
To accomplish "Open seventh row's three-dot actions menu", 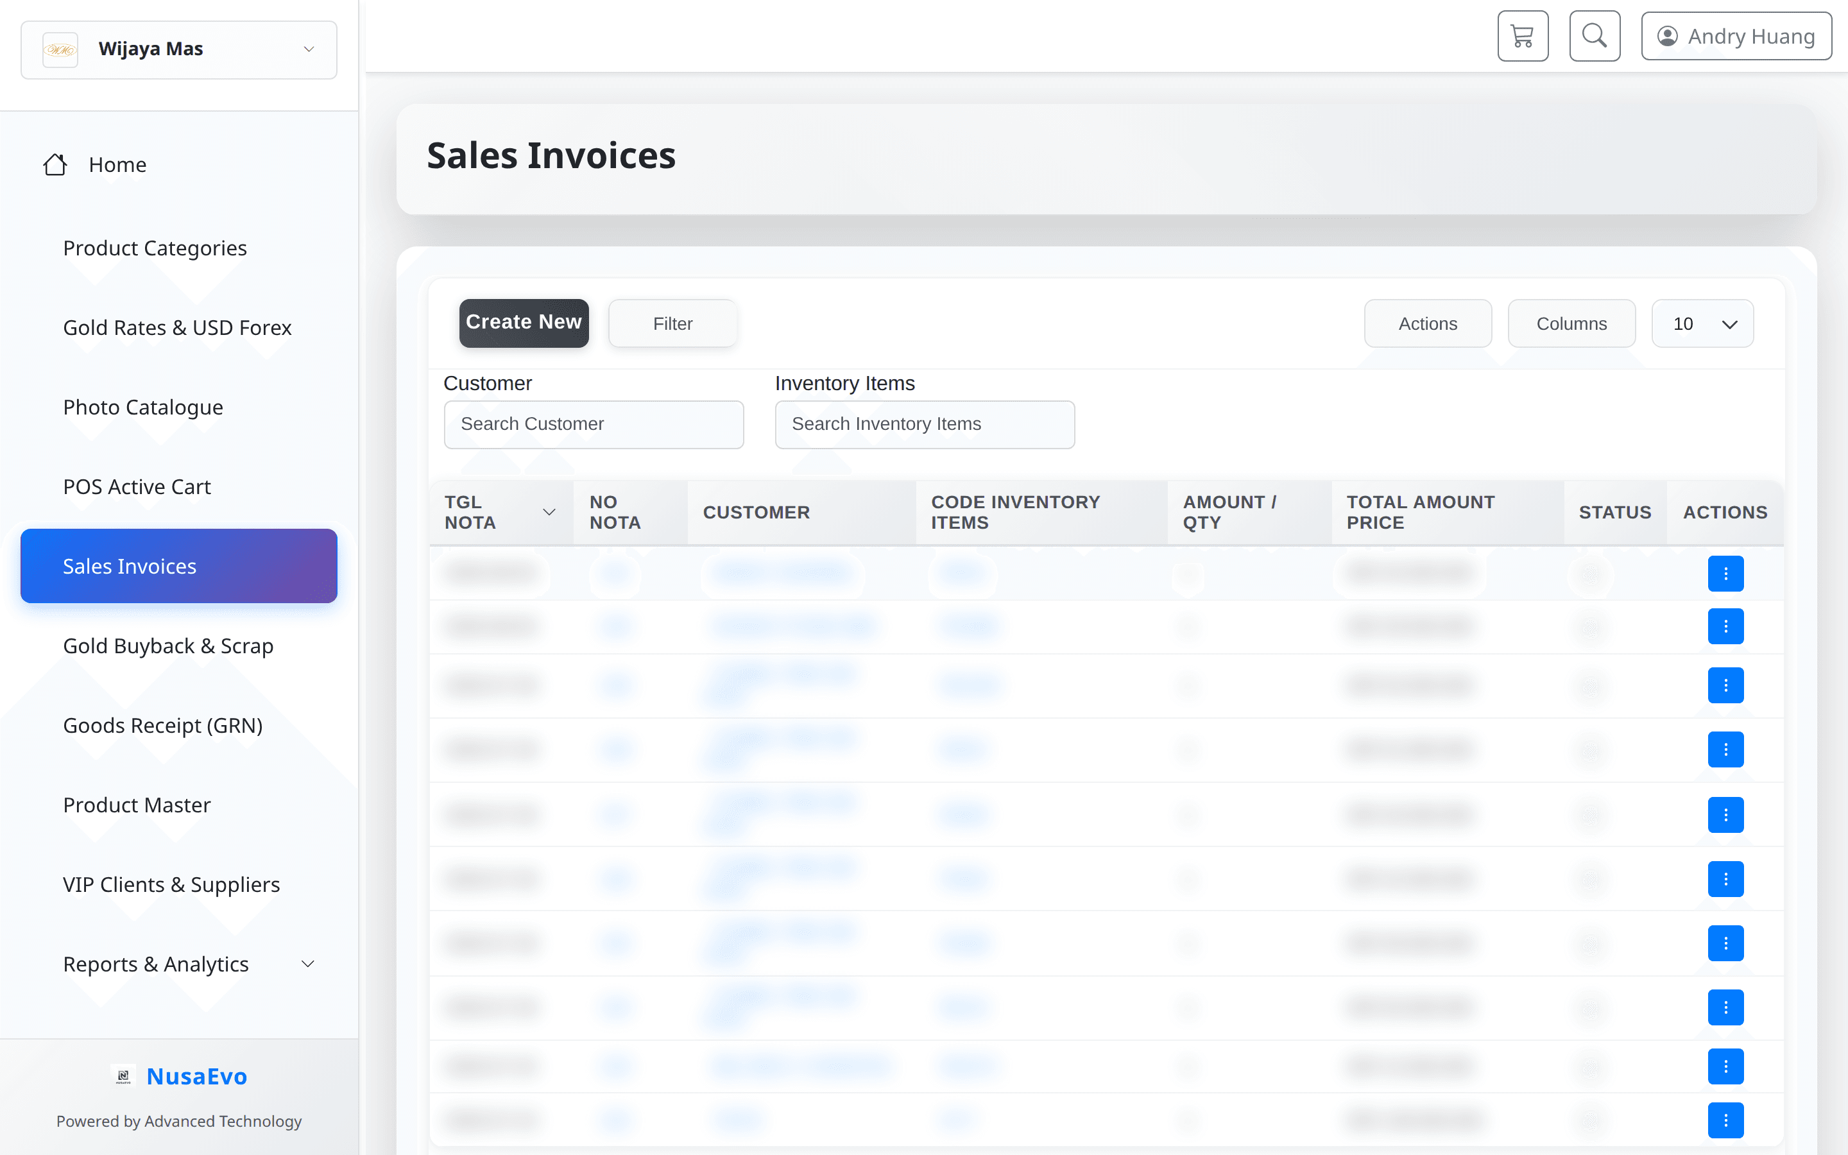I will 1726,943.
